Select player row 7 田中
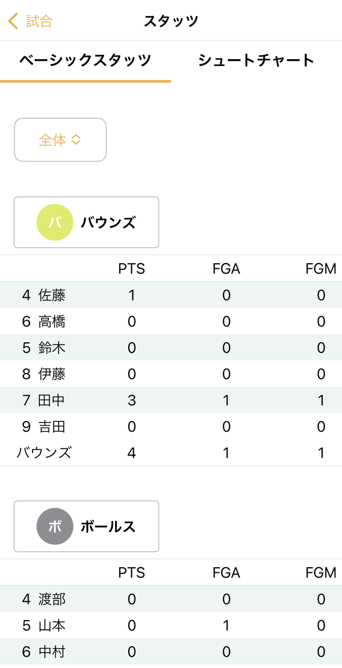 coord(171,400)
